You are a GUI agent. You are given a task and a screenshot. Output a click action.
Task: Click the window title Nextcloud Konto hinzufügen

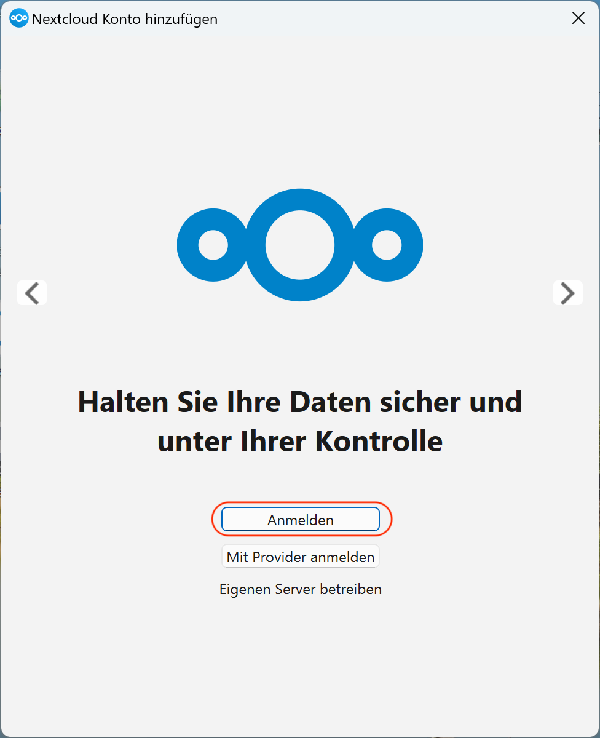click(125, 19)
